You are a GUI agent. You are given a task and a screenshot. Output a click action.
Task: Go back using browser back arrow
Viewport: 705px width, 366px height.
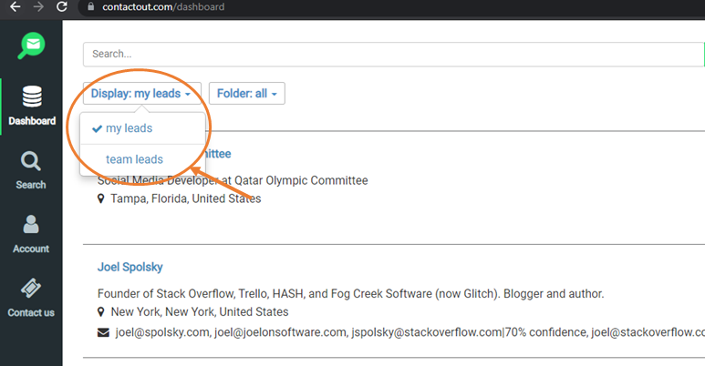click(x=16, y=6)
